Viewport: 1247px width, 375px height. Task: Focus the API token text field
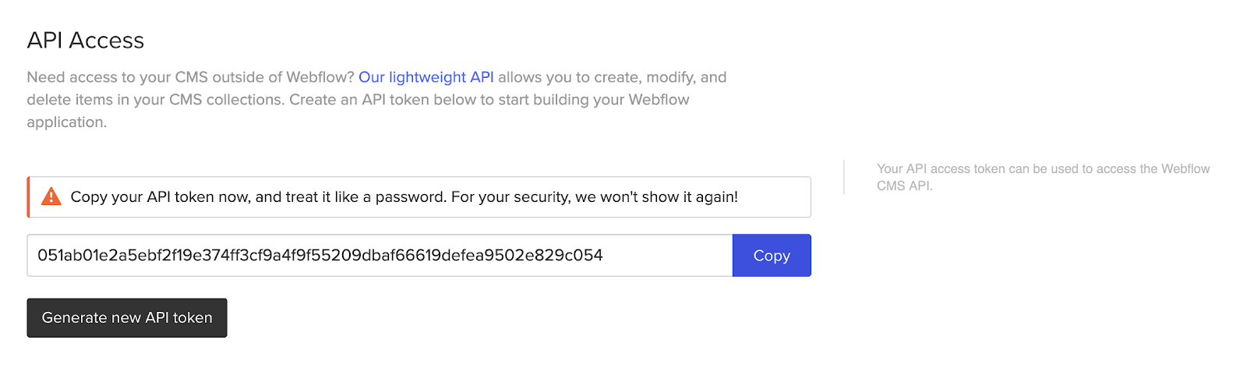click(x=380, y=255)
